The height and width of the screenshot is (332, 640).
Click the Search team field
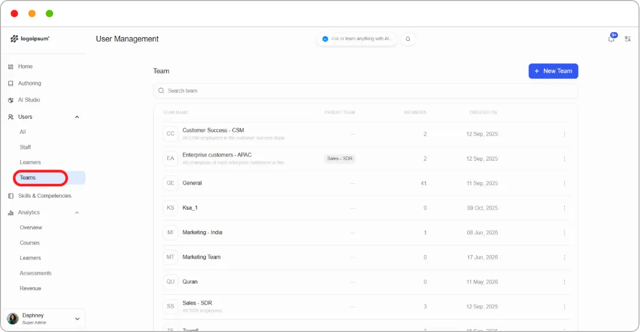click(365, 91)
